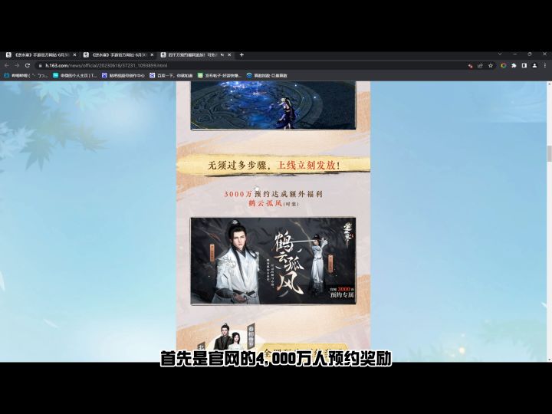Open the Extensions puzzle-piece menu
The height and width of the screenshot is (414, 552).
[514, 65]
